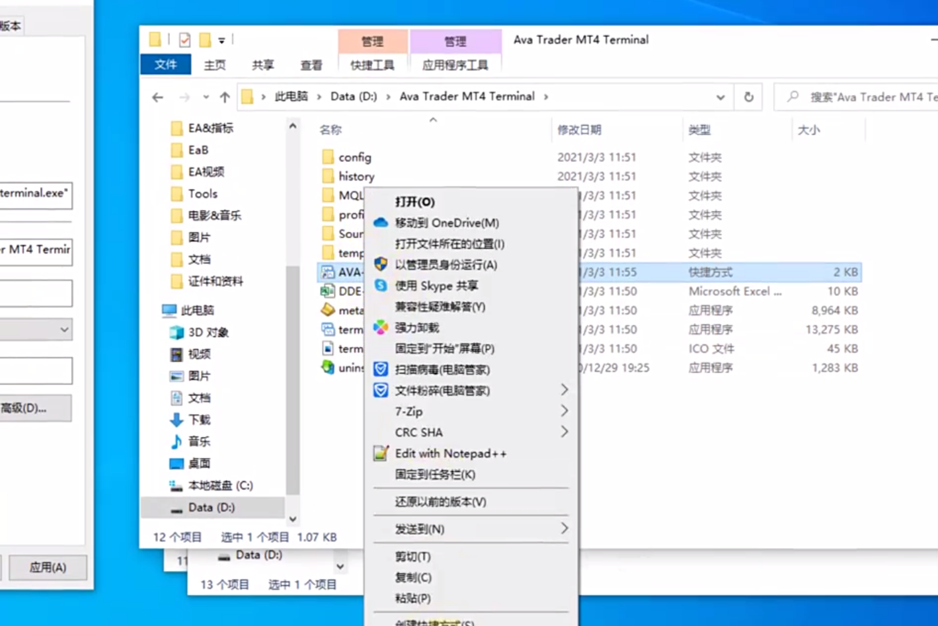Click Data (D:) in the address breadcrumb
The width and height of the screenshot is (938, 626).
coord(354,97)
